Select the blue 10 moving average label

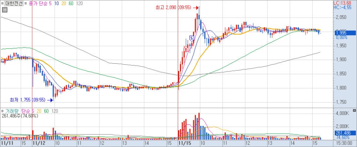(x=56, y=3)
